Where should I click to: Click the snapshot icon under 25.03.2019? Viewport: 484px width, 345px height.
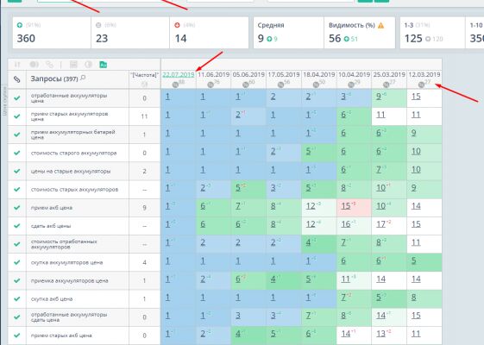tap(387, 85)
